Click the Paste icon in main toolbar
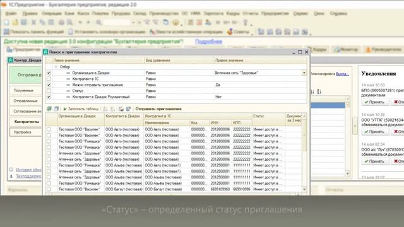This screenshot has width=404, height=227. (x=51, y=23)
